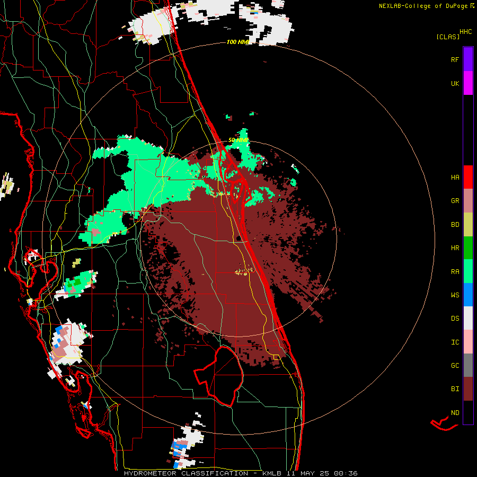This screenshot has width=477, height=477.
Task: Click the HR dark green legend swatch
Action: [468, 248]
